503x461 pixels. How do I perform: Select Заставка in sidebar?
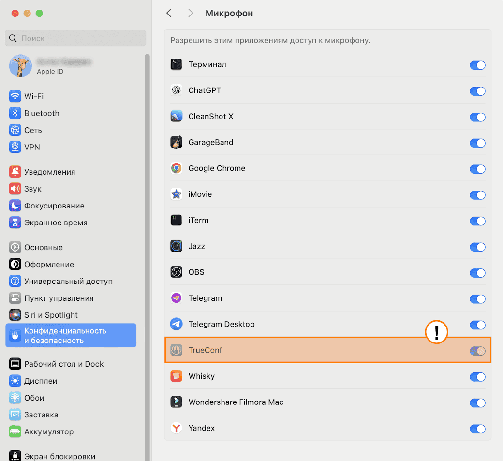click(x=71, y=415)
